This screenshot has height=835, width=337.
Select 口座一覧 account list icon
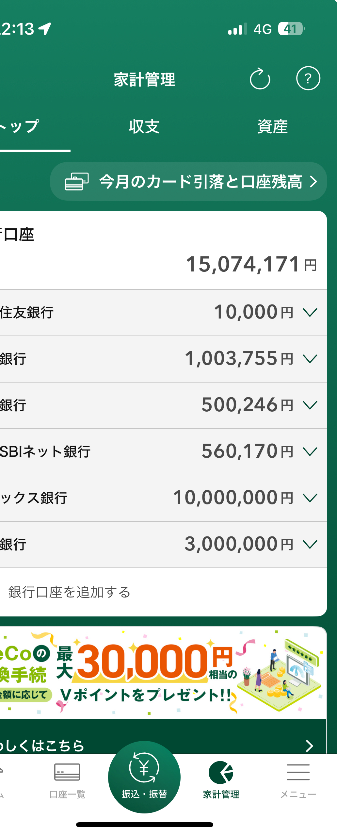(x=67, y=772)
